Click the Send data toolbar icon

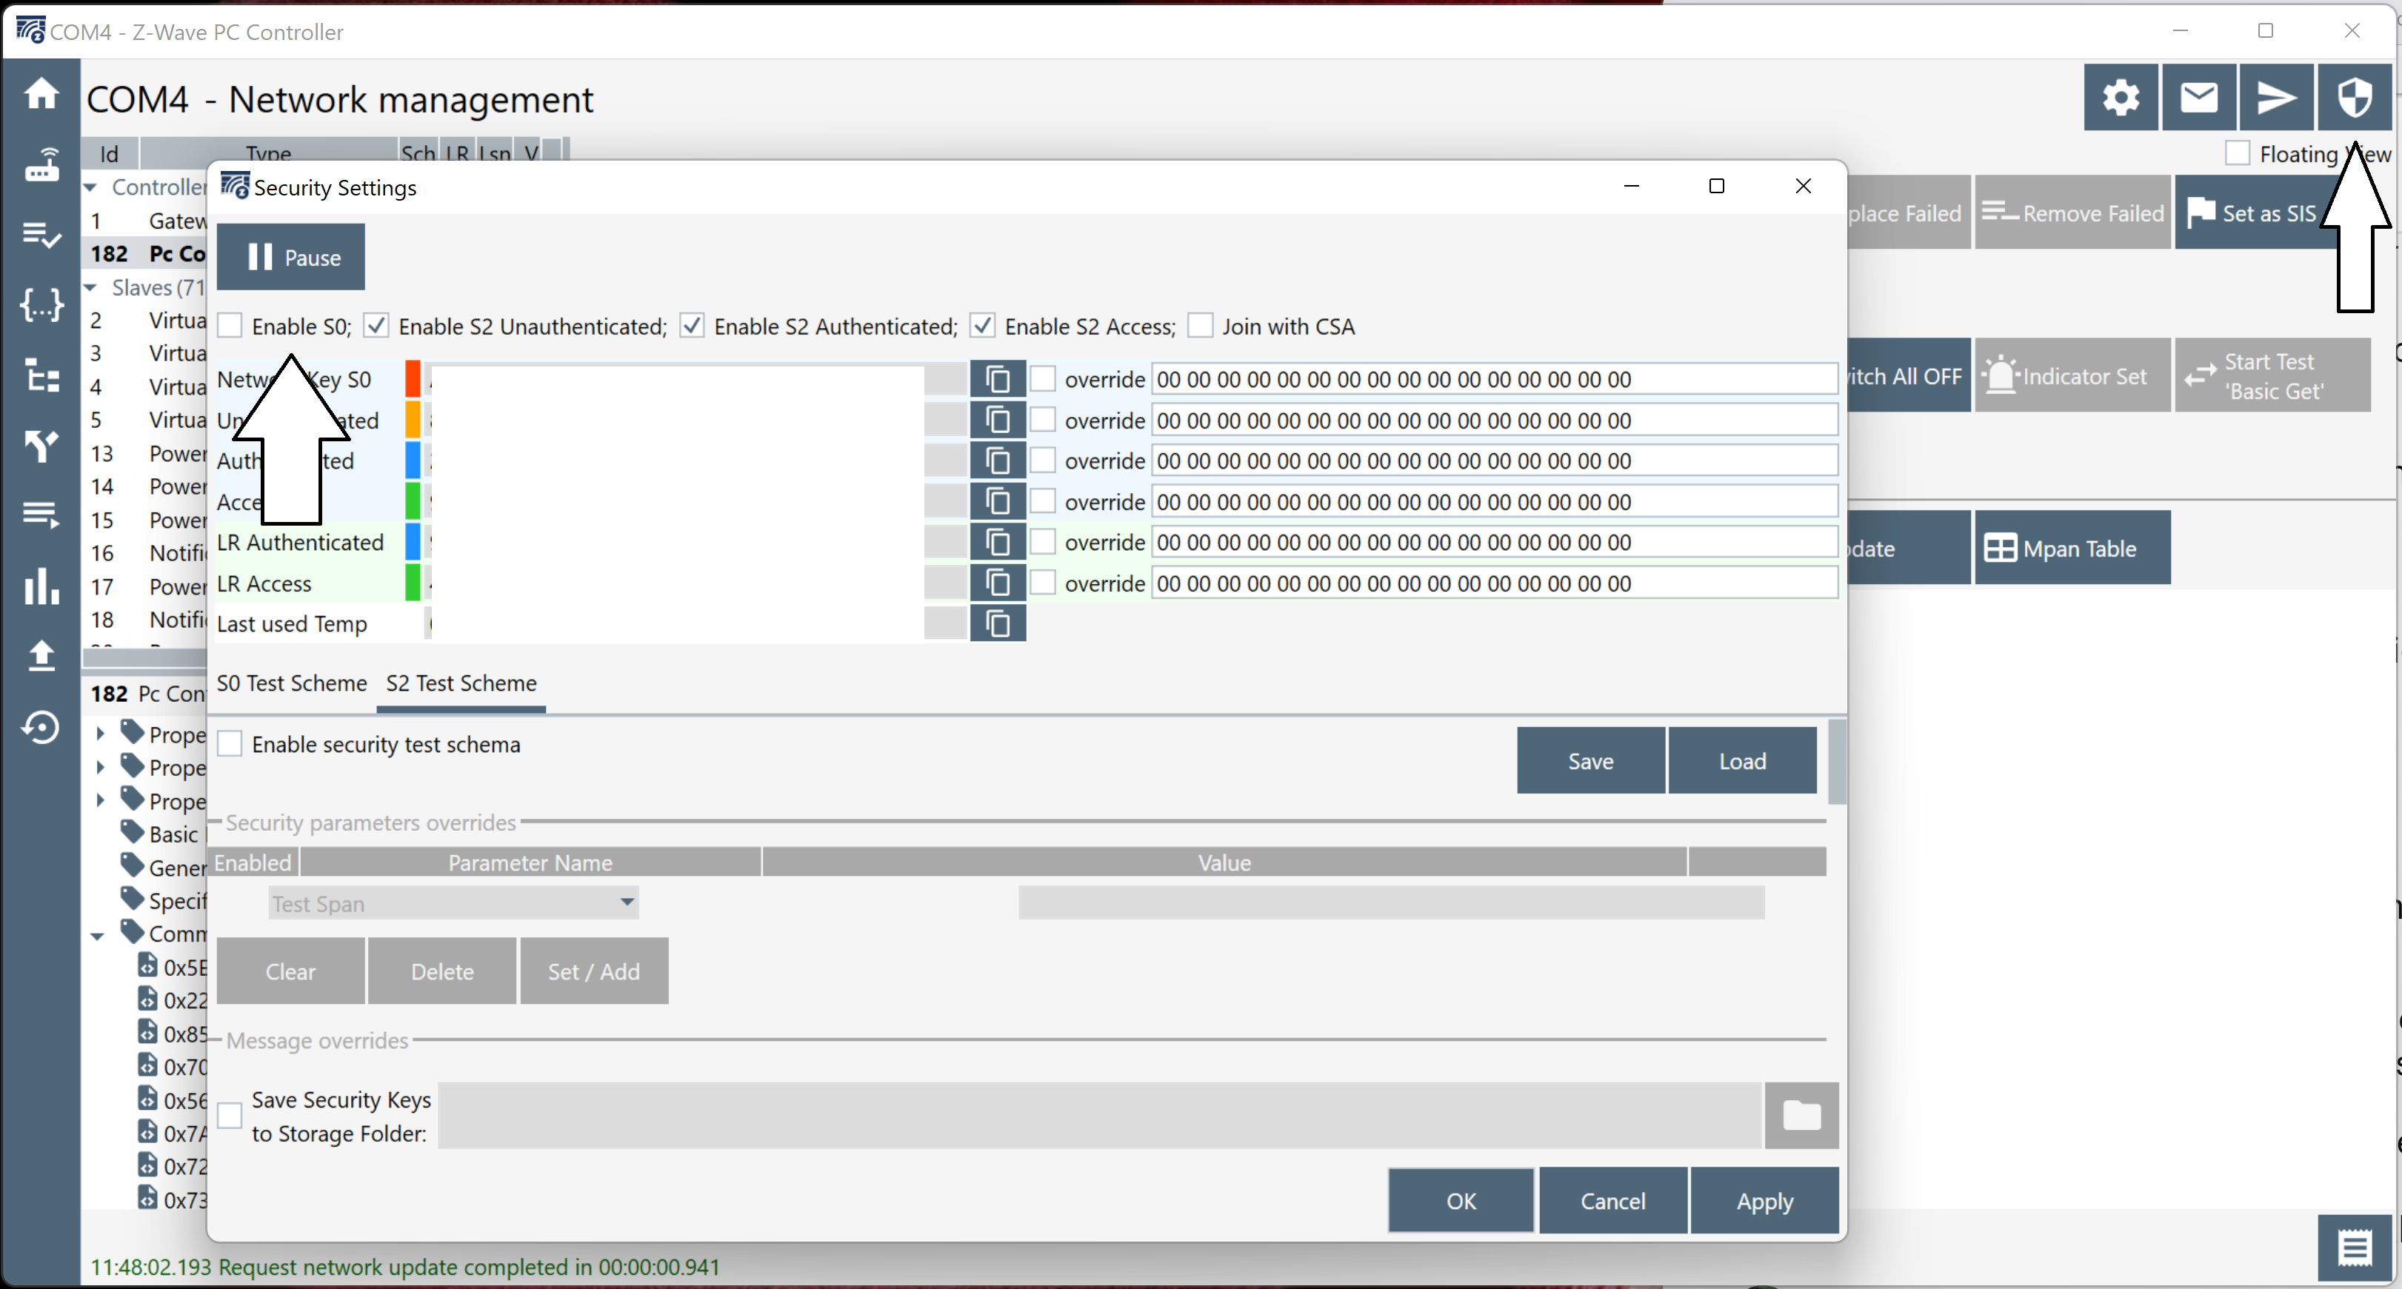coord(2276,97)
